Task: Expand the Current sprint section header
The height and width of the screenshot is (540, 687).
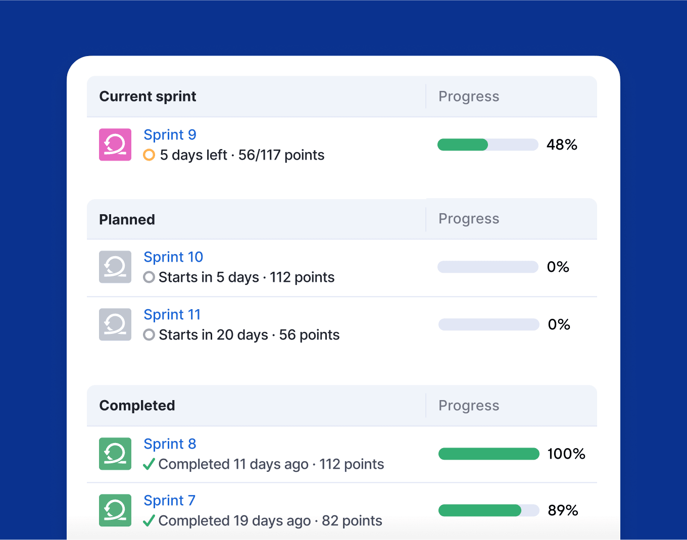Action: [148, 96]
